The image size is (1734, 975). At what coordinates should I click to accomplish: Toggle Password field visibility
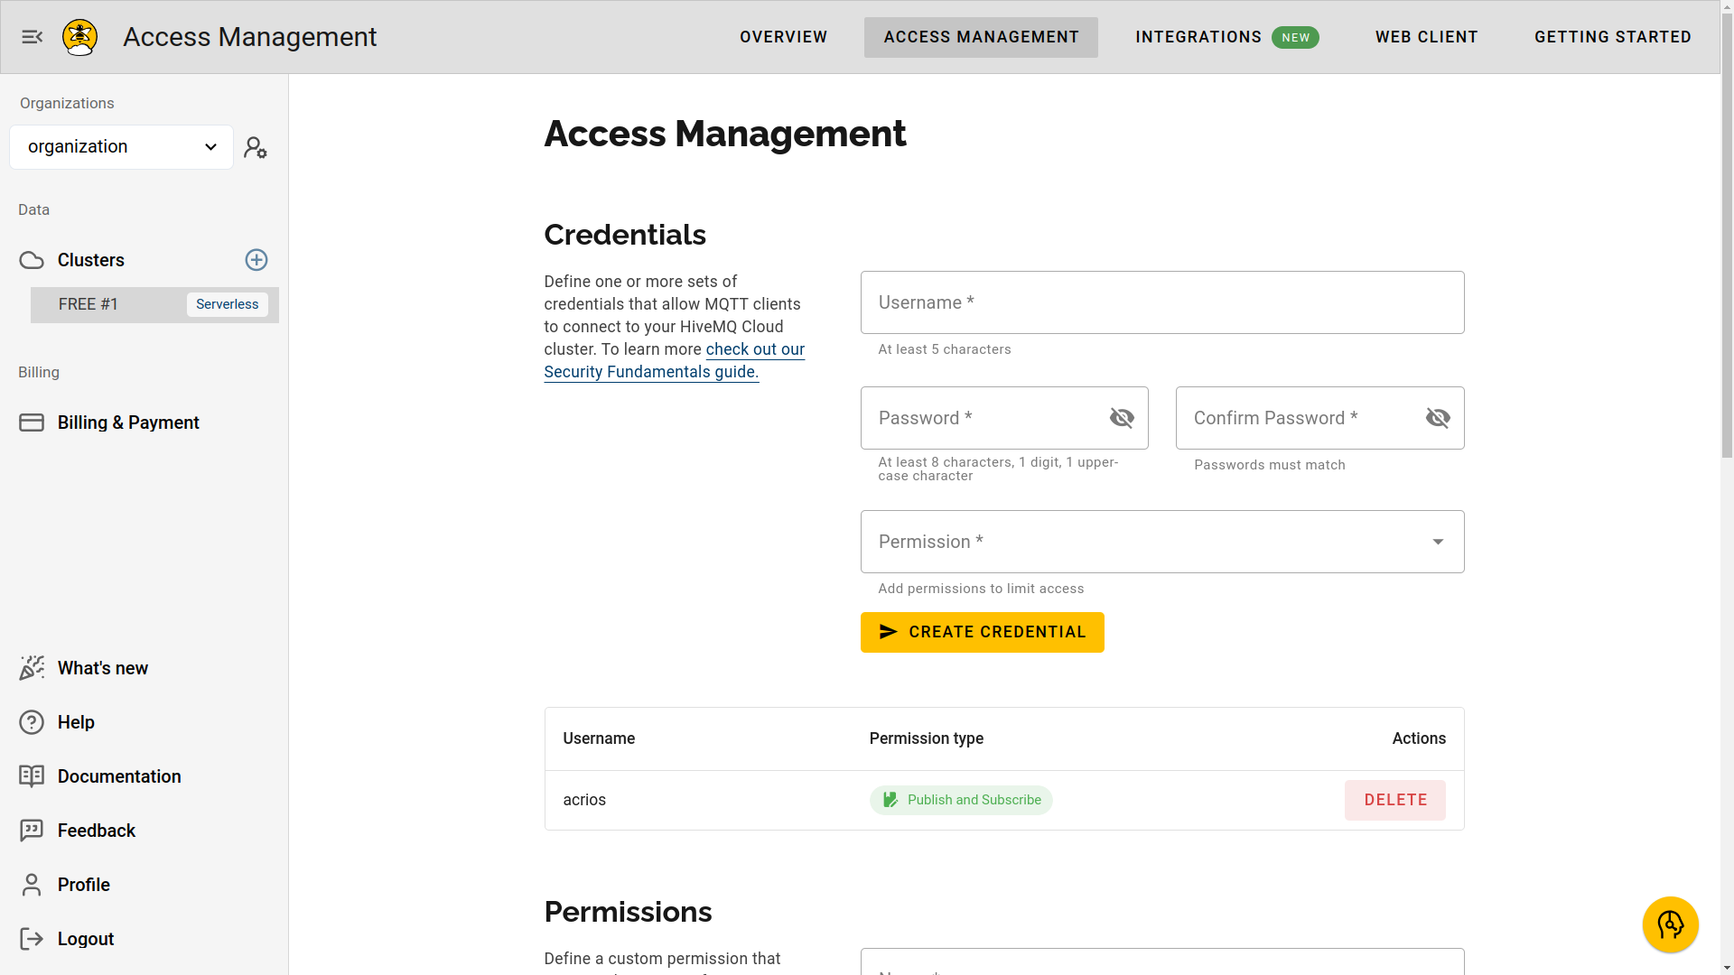click(1122, 418)
